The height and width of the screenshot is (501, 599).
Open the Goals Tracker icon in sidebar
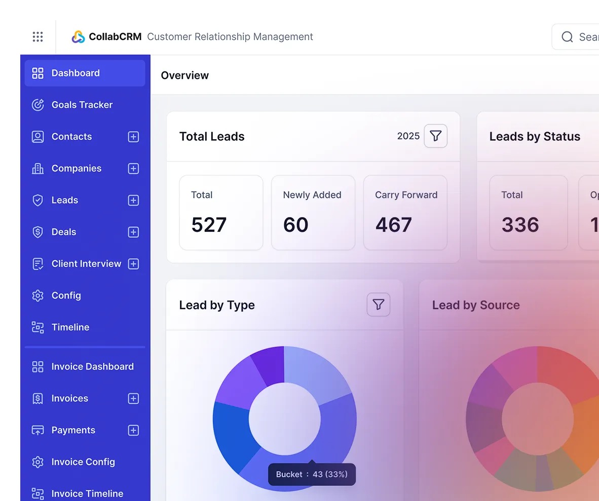tap(38, 105)
